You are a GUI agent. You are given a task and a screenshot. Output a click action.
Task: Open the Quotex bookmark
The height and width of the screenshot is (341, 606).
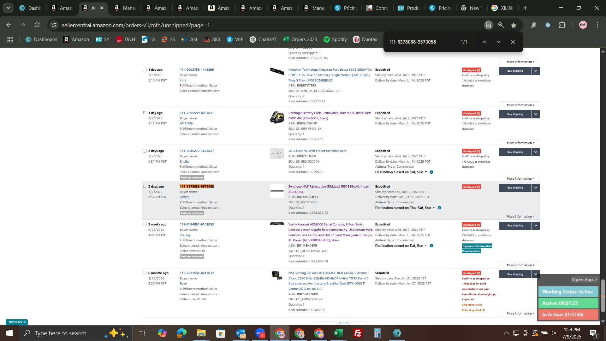(365, 39)
